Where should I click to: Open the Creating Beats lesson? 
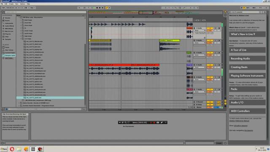247,67
